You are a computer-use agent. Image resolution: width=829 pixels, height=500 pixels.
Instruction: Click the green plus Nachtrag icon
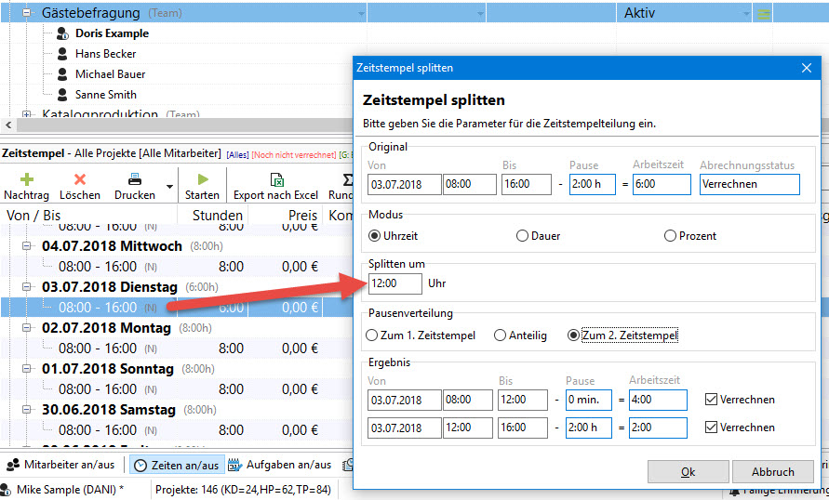pyautogui.click(x=26, y=179)
